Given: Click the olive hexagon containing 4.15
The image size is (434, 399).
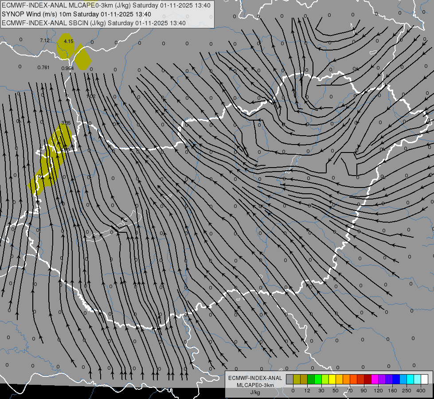Looking at the screenshot, I should pyautogui.click(x=66, y=46).
